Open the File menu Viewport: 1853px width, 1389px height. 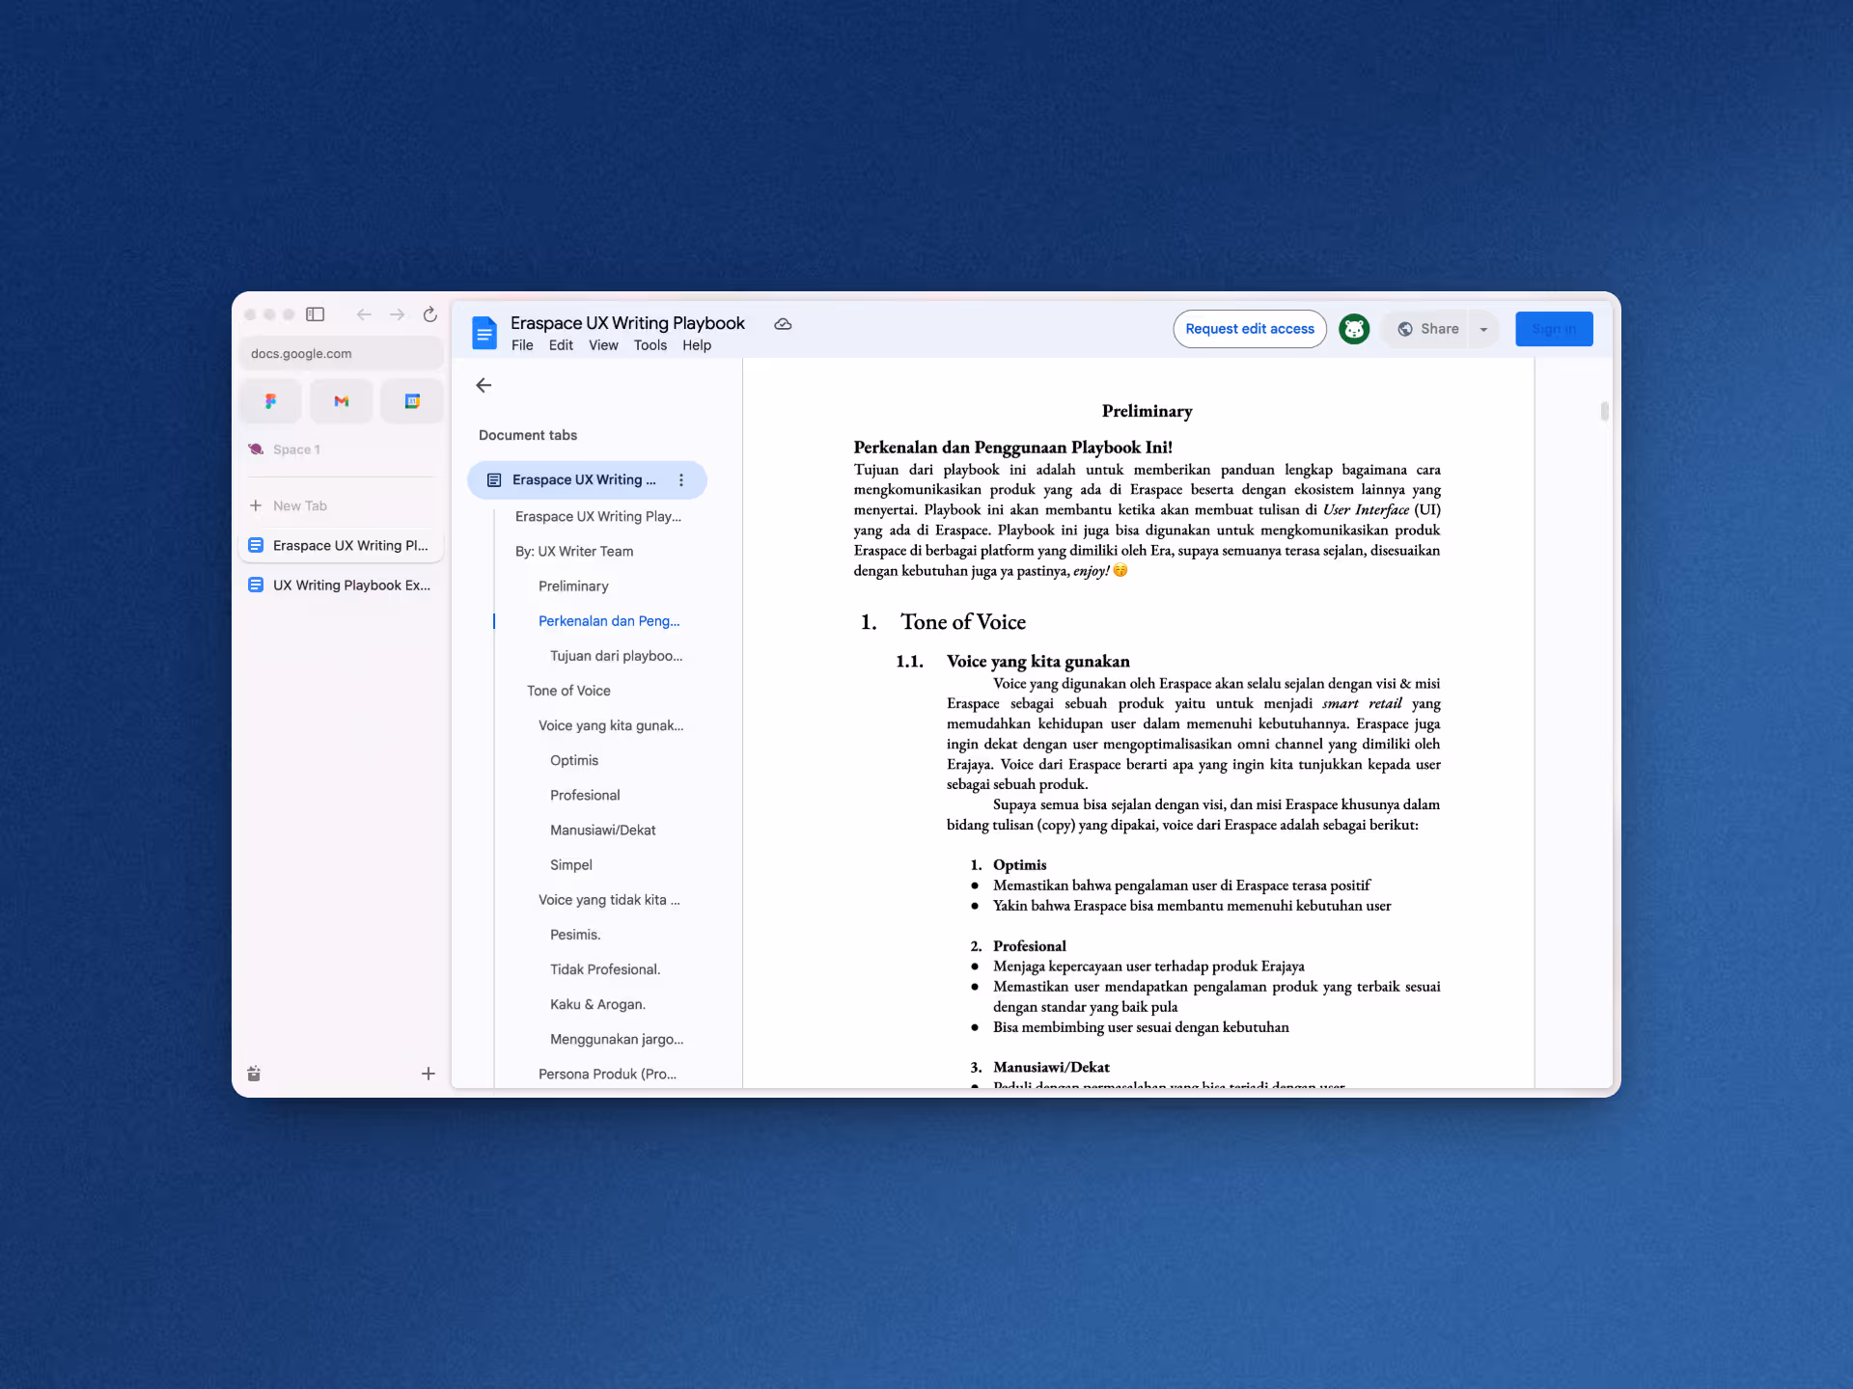[x=522, y=345]
